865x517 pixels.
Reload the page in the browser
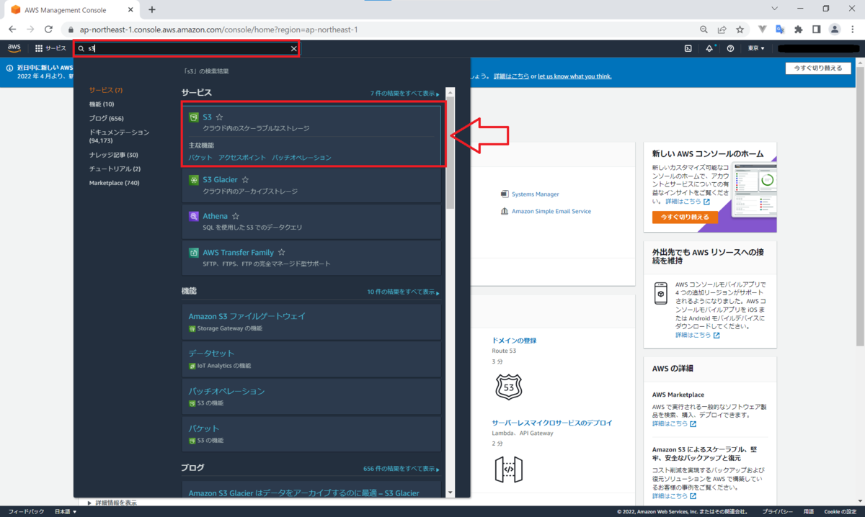48,30
